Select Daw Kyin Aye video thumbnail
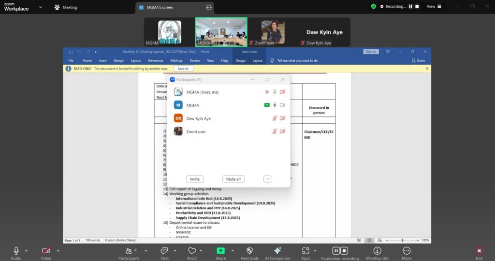Image resolution: width=495 pixels, height=261 pixels. [324, 32]
